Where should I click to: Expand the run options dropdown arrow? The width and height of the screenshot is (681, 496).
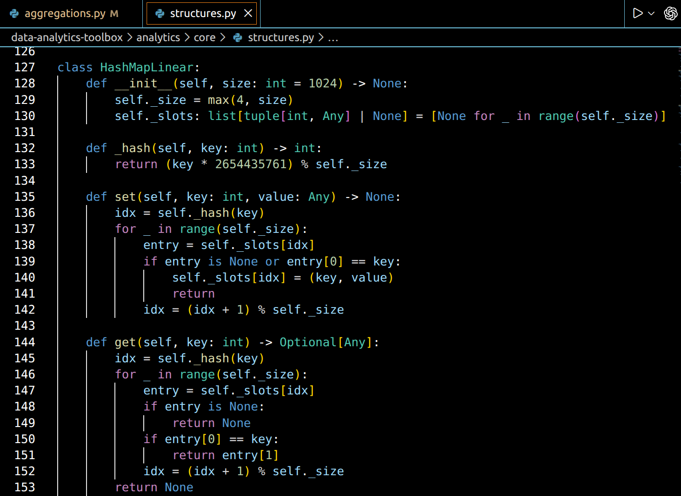651,13
